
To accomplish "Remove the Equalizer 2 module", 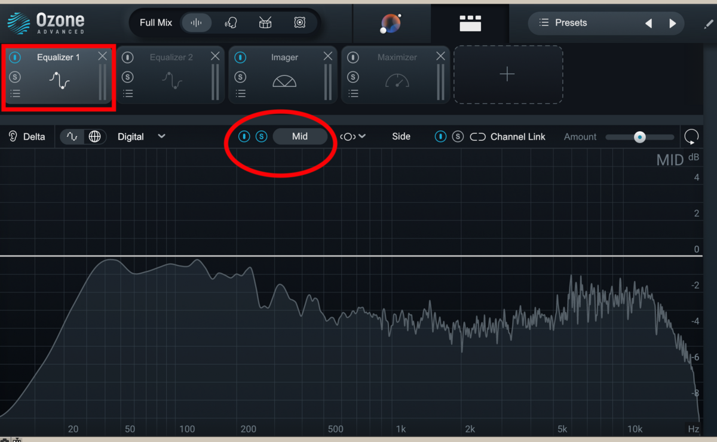I will pyautogui.click(x=215, y=56).
